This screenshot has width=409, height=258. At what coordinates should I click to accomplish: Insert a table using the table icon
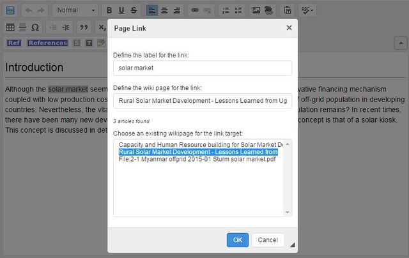coord(10,27)
